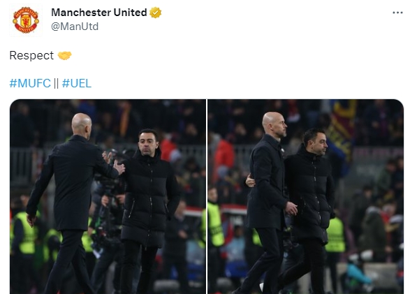Image resolution: width=410 pixels, height=294 pixels.
Task: Open the left photo of the handshake
Action: 108,196
